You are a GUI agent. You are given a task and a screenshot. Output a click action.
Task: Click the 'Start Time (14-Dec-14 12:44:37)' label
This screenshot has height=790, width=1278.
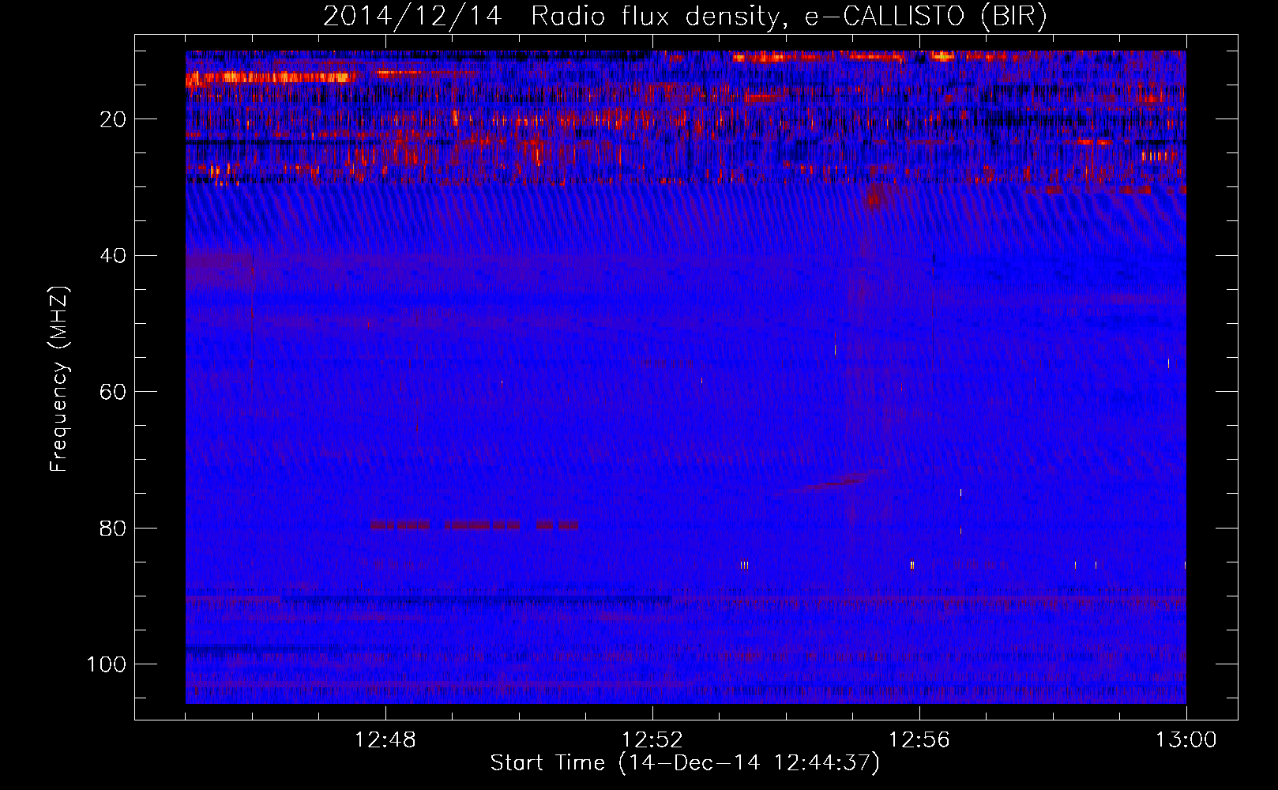685,763
